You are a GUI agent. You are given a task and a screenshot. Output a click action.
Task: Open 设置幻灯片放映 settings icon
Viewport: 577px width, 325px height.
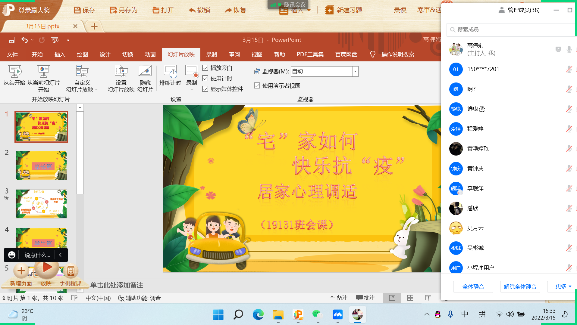point(121,72)
